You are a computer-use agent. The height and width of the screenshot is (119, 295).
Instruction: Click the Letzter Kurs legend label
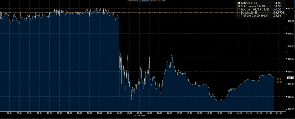point(249,3)
